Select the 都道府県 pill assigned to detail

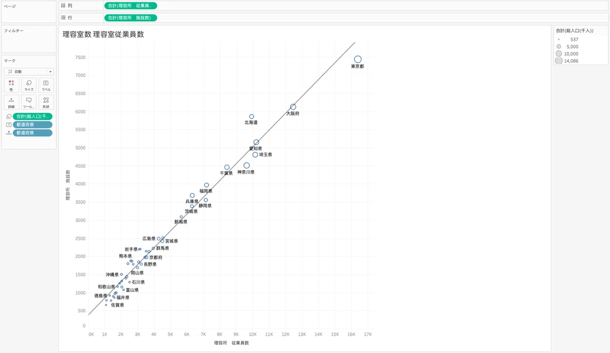coord(33,133)
